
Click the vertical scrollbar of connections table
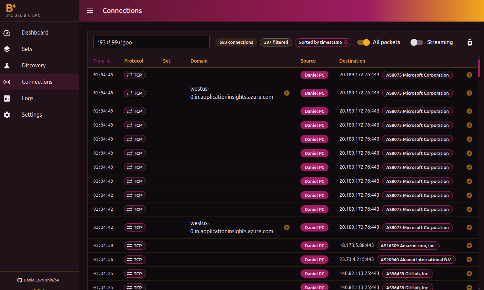[479, 68]
